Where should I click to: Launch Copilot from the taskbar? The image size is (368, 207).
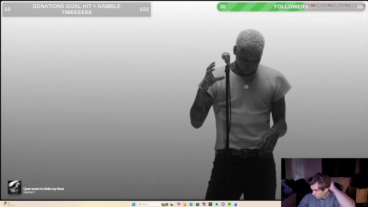coord(179,204)
